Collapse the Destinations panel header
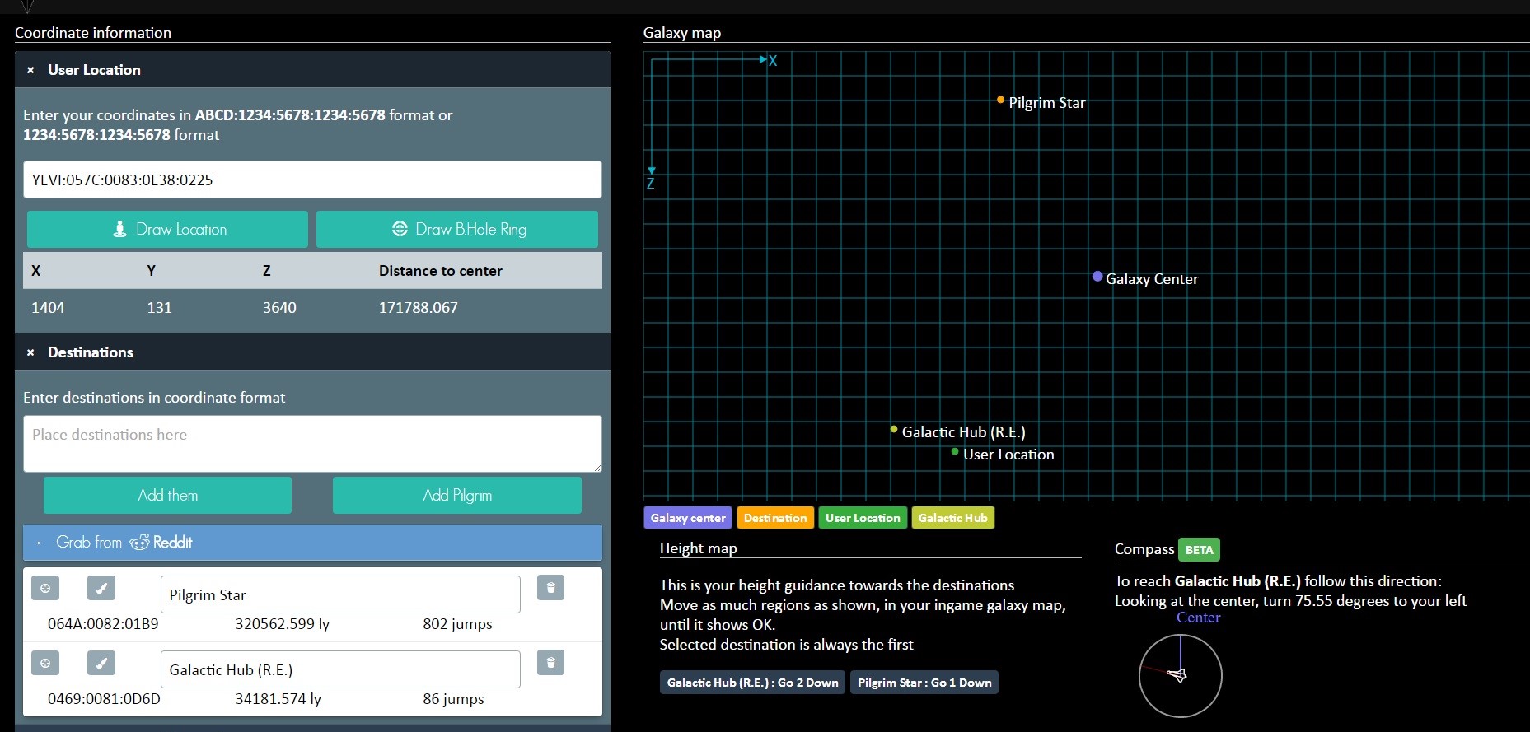1530x732 pixels. [91, 352]
